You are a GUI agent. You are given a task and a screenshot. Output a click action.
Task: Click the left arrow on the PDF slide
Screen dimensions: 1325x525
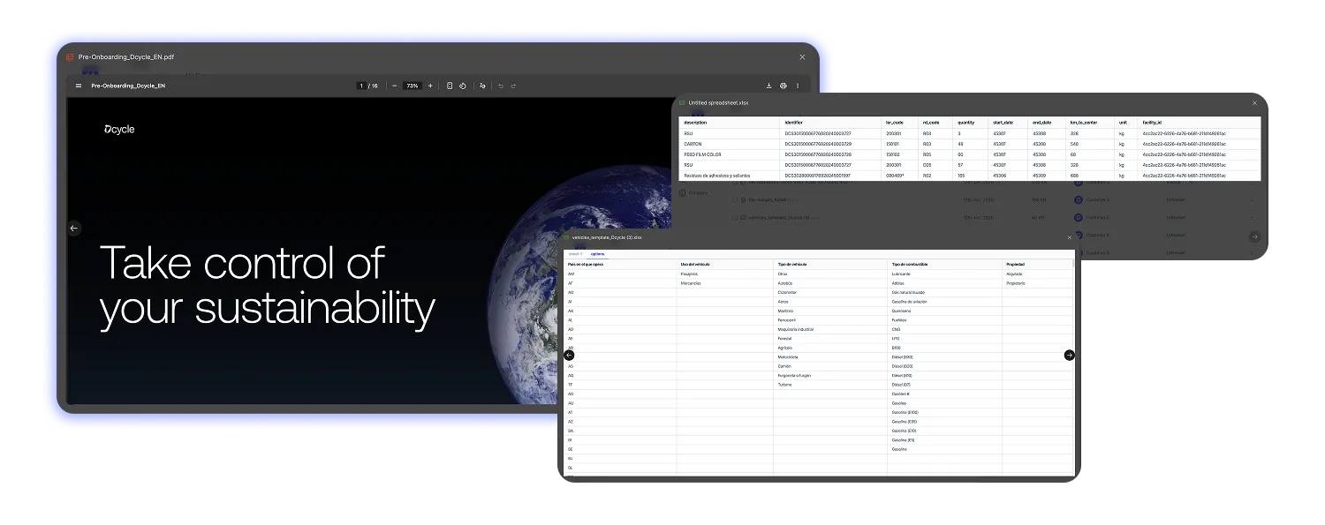click(74, 228)
